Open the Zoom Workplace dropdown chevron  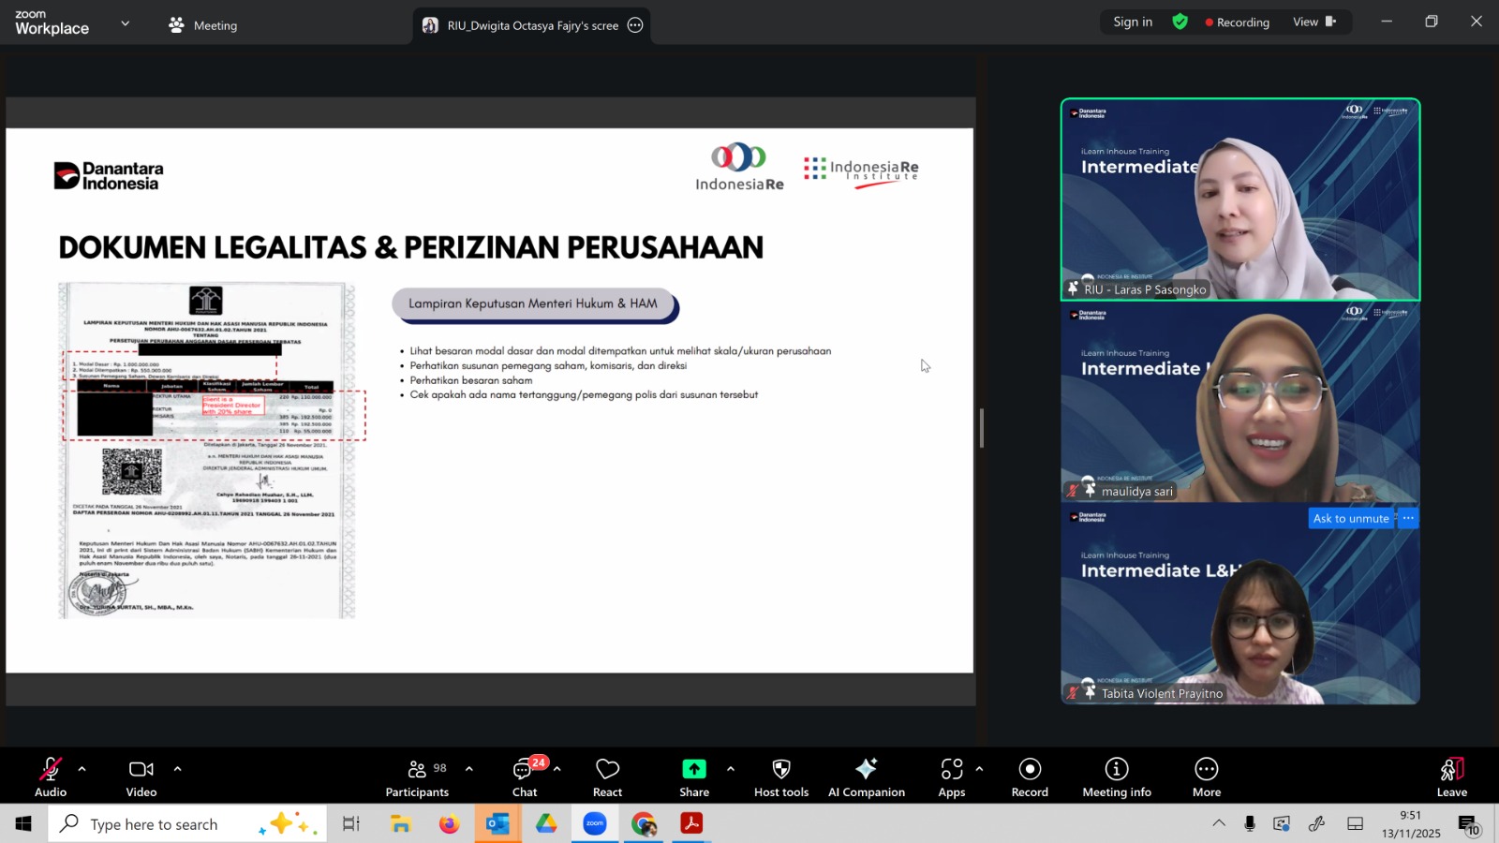pyautogui.click(x=126, y=23)
